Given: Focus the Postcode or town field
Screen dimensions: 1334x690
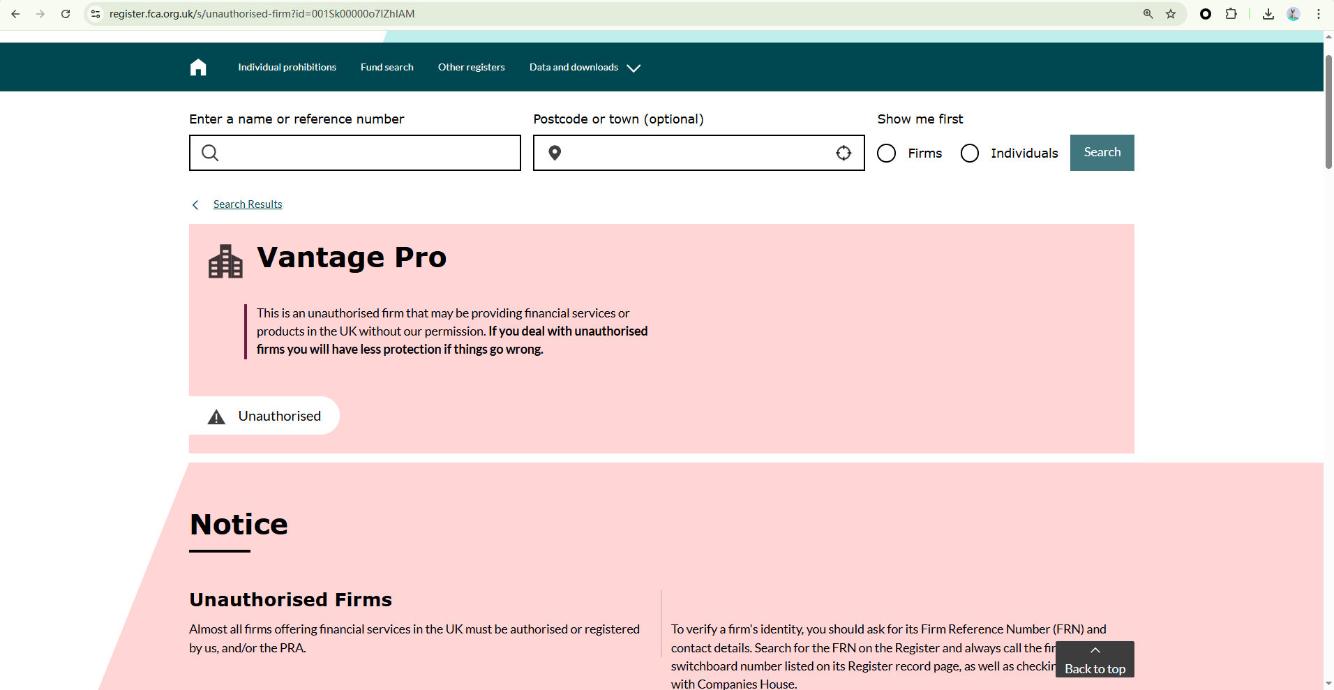Looking at the screenshot, I should tap(699, 153).
